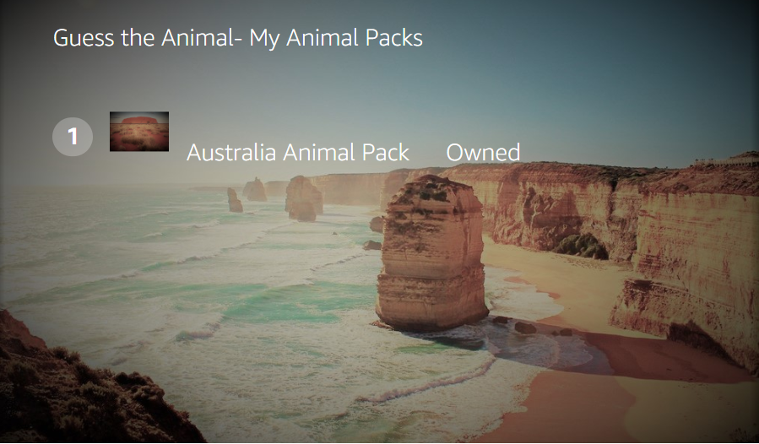The width and height of the screenshot is (759, 444).
Task: Click the small leftmost distant rock stack
Action: 235,200
